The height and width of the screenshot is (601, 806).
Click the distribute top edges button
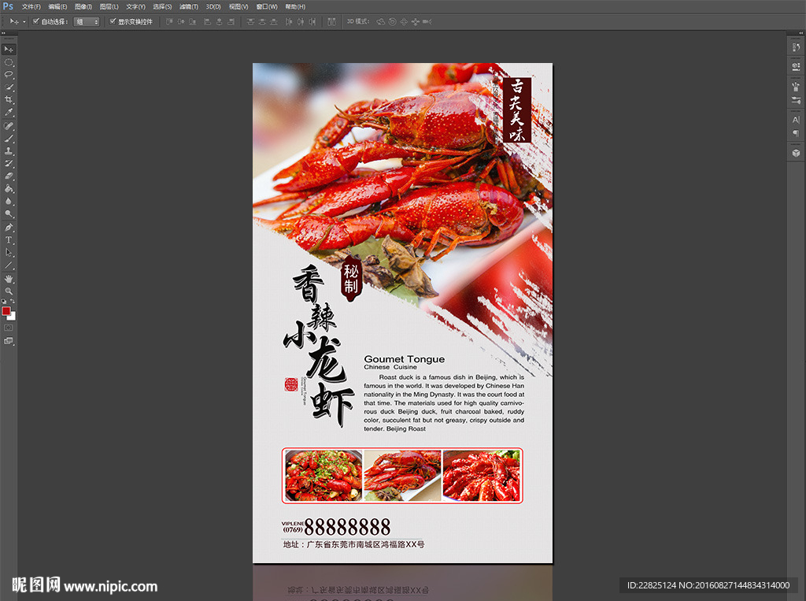tap(251, 21)
